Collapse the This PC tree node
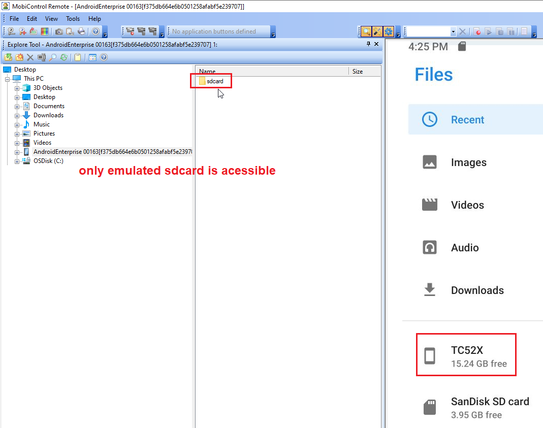Image resolution: width=543 pixels, height=428 pixels. (x=7, y=78)
